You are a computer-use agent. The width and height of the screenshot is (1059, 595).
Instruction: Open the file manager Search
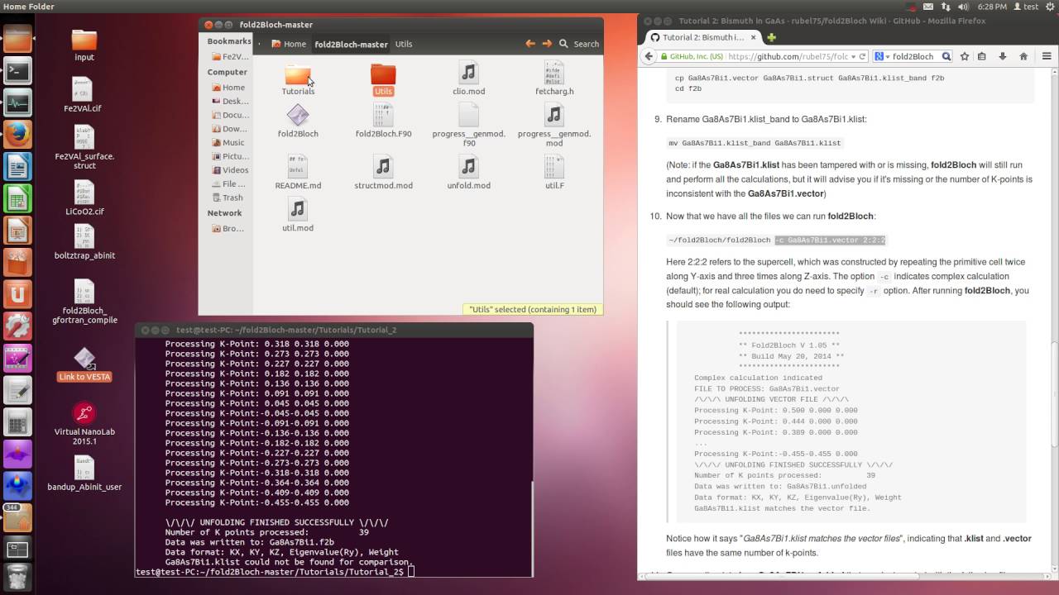[579, 44]
